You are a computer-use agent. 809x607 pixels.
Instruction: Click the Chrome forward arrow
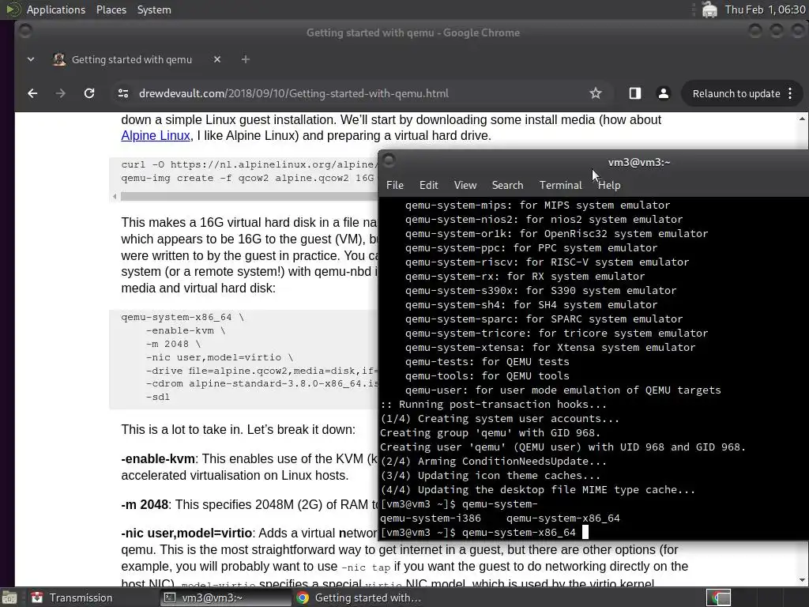tap(60, 93)
